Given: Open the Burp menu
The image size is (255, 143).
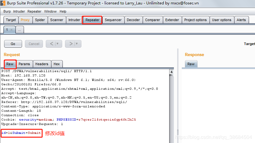Looking at the screenshot, I should (x=7, y=11).
